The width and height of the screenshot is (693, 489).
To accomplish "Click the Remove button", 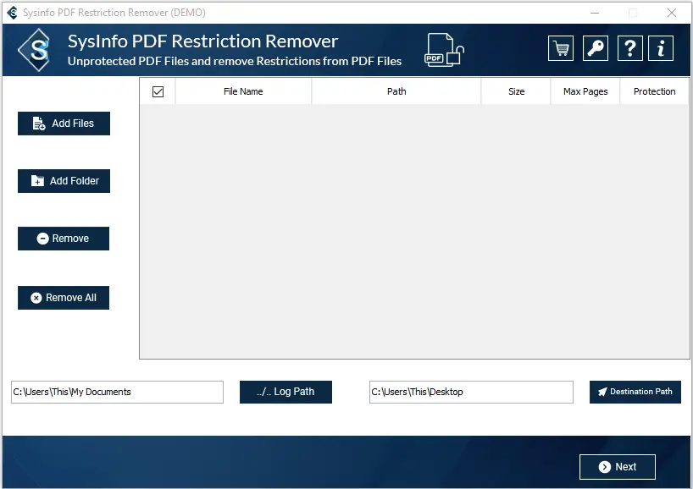I will (63, 238).
